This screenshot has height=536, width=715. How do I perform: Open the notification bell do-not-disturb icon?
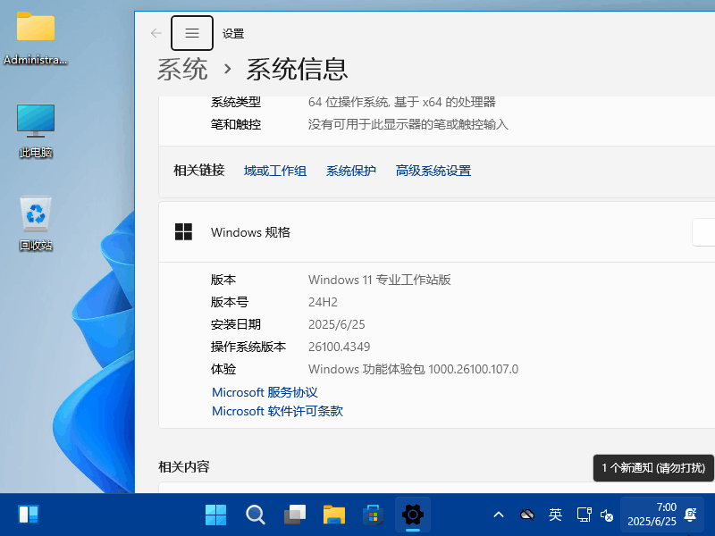tap(690, 515)
